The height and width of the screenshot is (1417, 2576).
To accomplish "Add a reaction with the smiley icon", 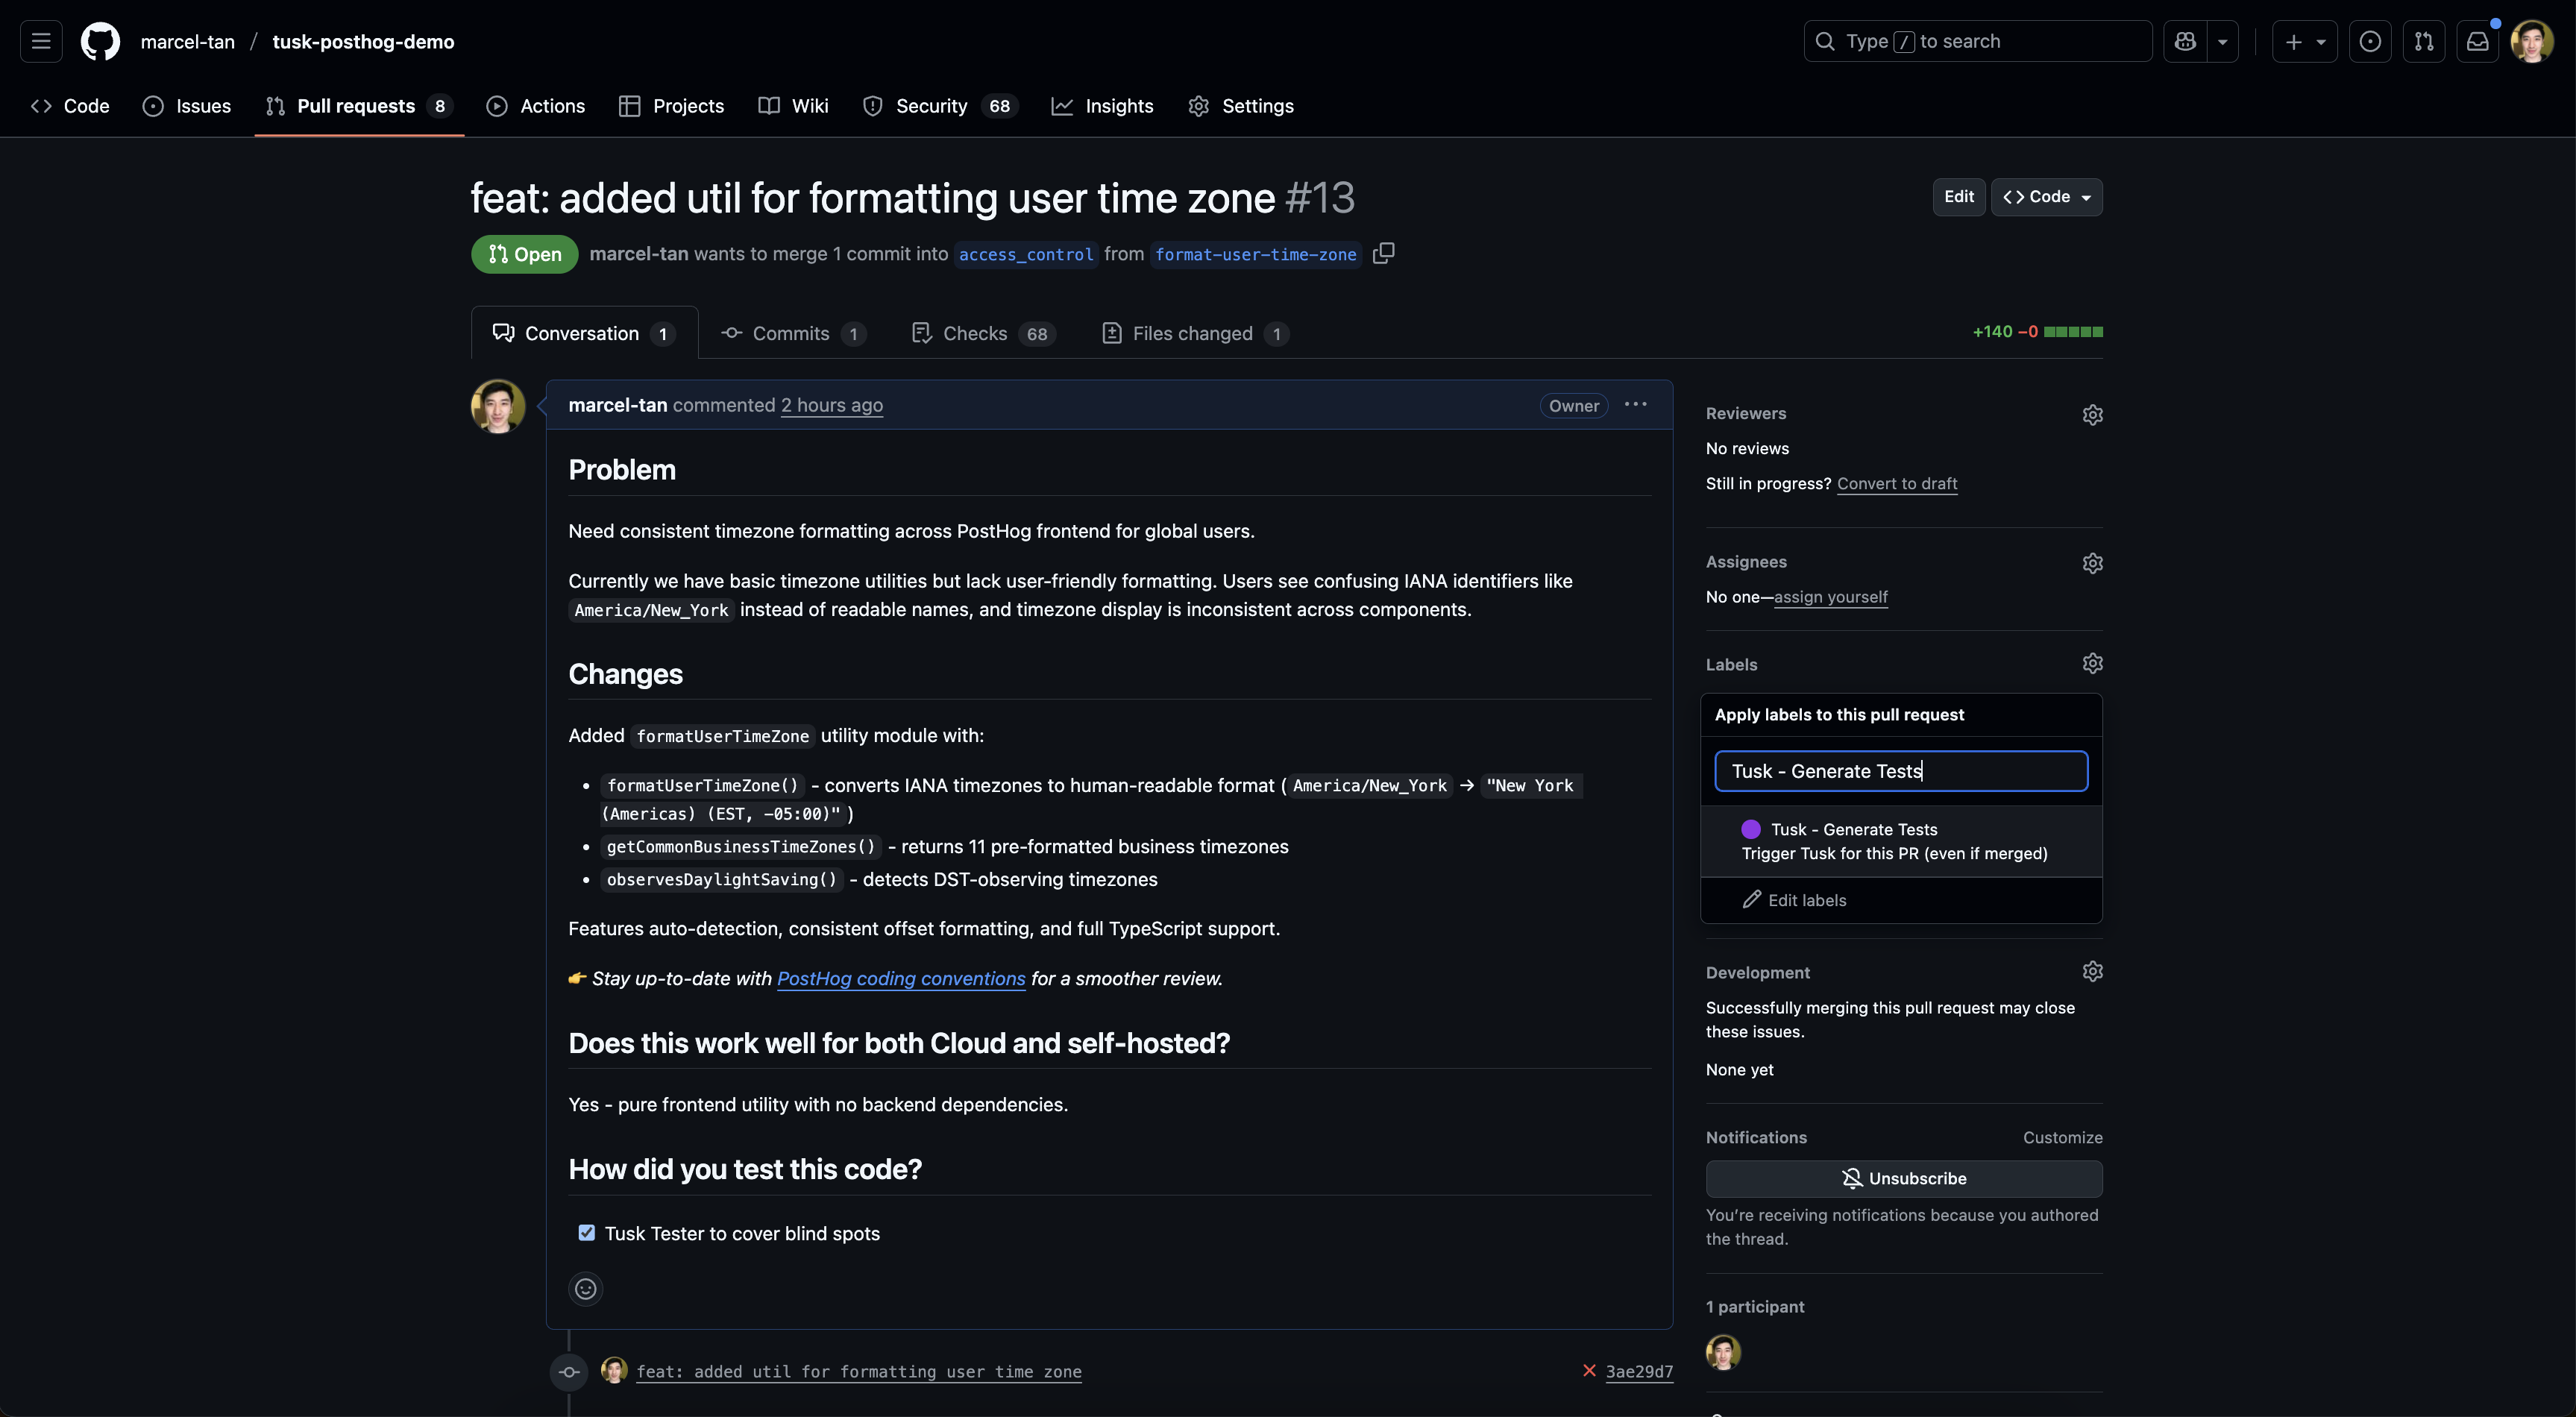I will coord(586,1289).
